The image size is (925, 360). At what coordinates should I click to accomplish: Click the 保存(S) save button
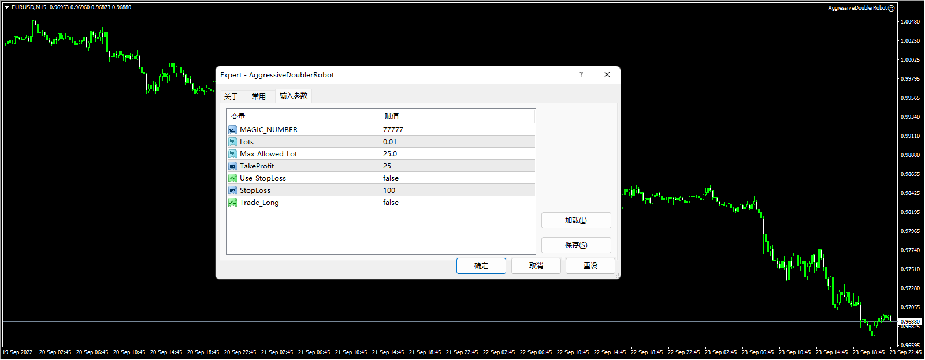(x=575, y=245)
